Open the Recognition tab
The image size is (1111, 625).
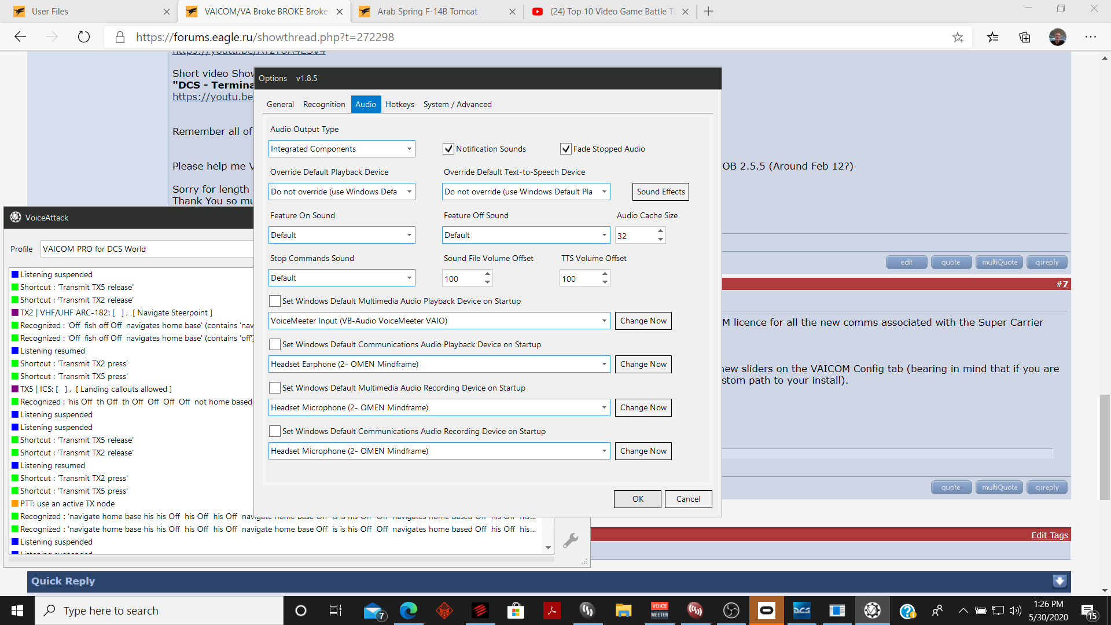324,104
